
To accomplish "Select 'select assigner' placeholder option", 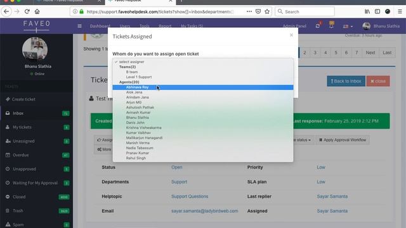I will coord(203,62).
